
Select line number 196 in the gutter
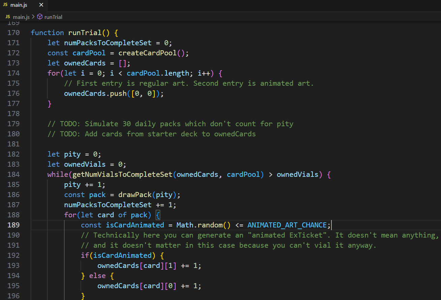click(13, 296)
